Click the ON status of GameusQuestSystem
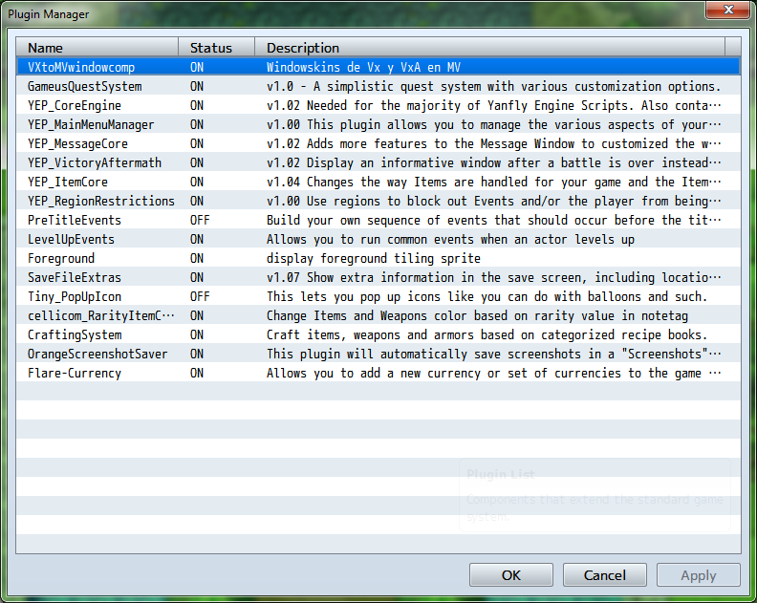Viewport: 757px width, 603px height. [197, 86]
